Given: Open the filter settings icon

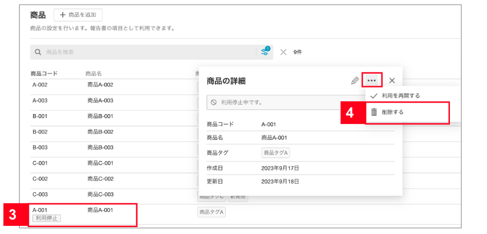Looking at the screenshot, I should (265, 52).
